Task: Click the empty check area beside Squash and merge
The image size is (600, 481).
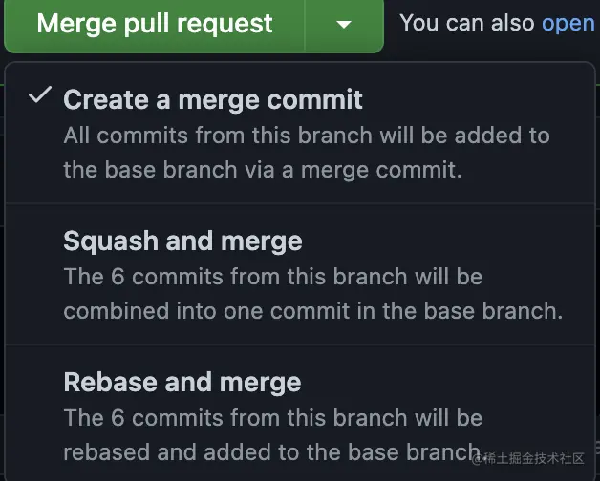Action: [x=39, y=240]
